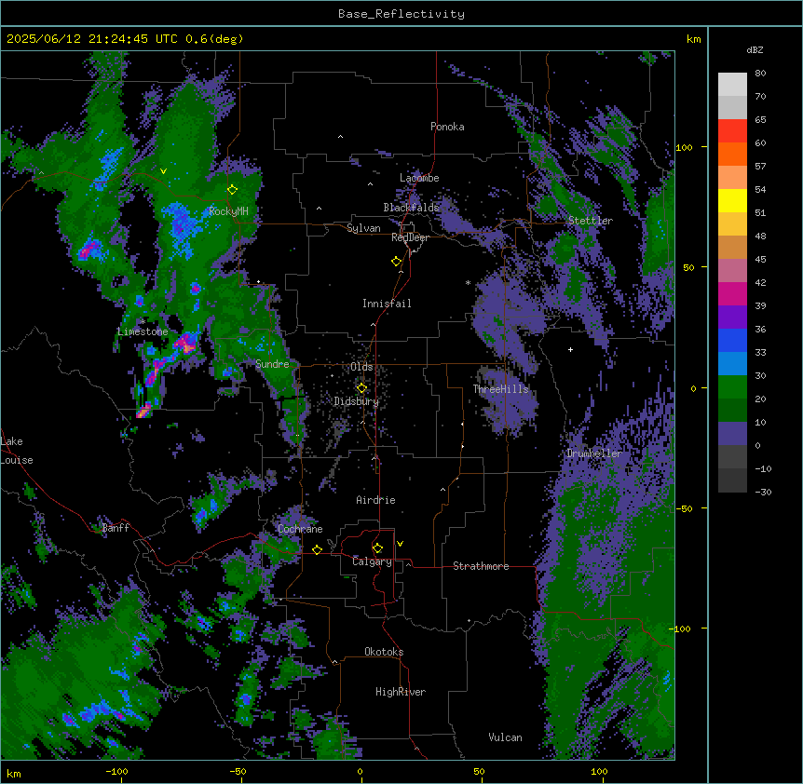
Task: Click the Innisfail label
Action: [387, 304]
